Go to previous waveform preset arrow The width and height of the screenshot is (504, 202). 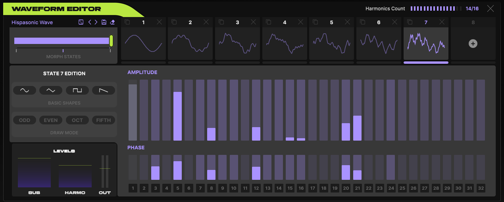tap(90, 23)
